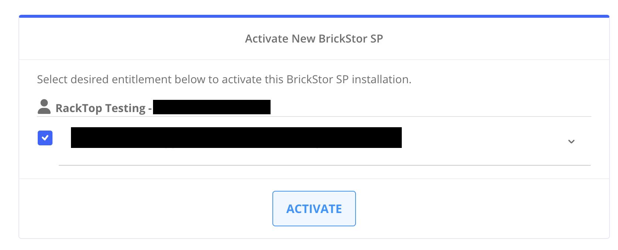Select the RackTop Testing account label

click(100, 108)
